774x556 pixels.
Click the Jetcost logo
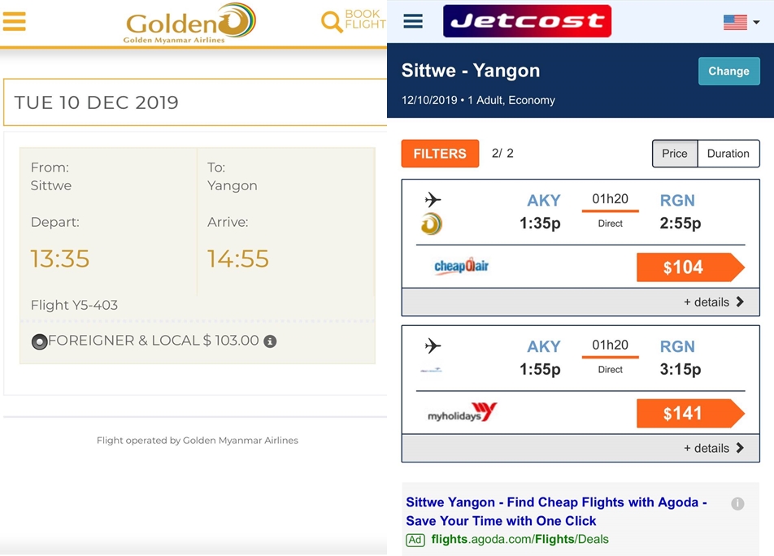527,21
